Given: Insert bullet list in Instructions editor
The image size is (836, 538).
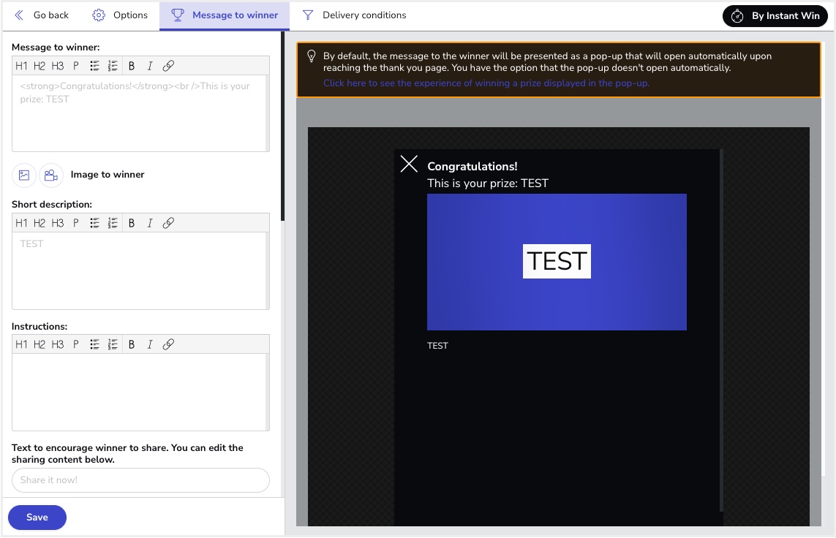Looking at the screenshot, I should [x=94, y=344].
